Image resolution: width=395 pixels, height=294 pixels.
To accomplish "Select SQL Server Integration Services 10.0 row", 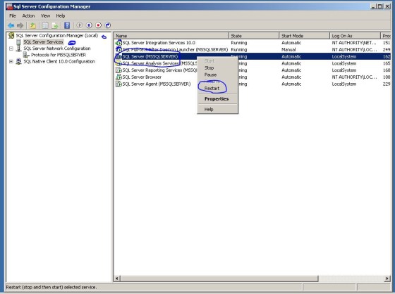I will point(253,43).
